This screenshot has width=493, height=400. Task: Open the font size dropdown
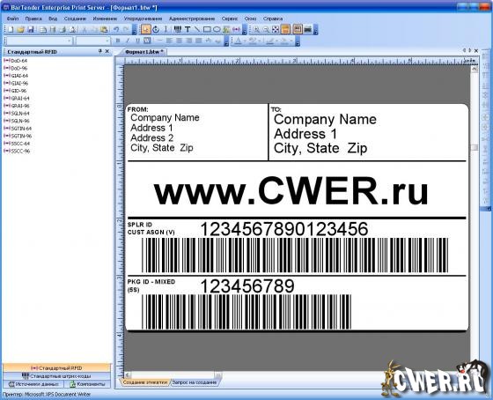click(x=93, y=41)
